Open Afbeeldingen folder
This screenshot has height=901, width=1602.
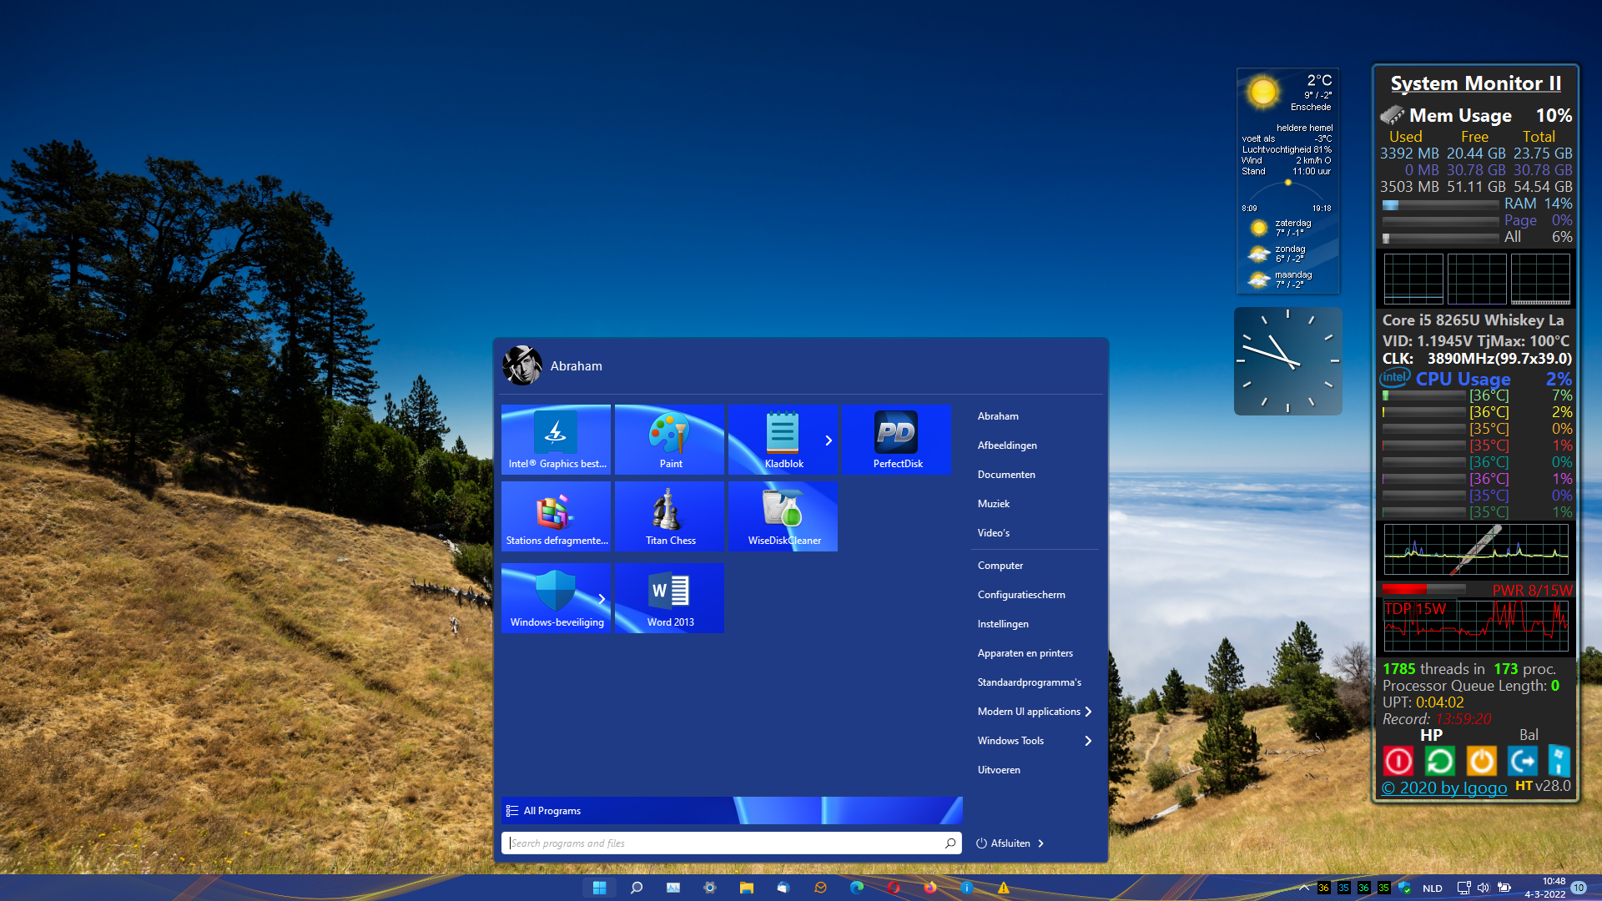pyautogui.click(x=1007, y=445)
